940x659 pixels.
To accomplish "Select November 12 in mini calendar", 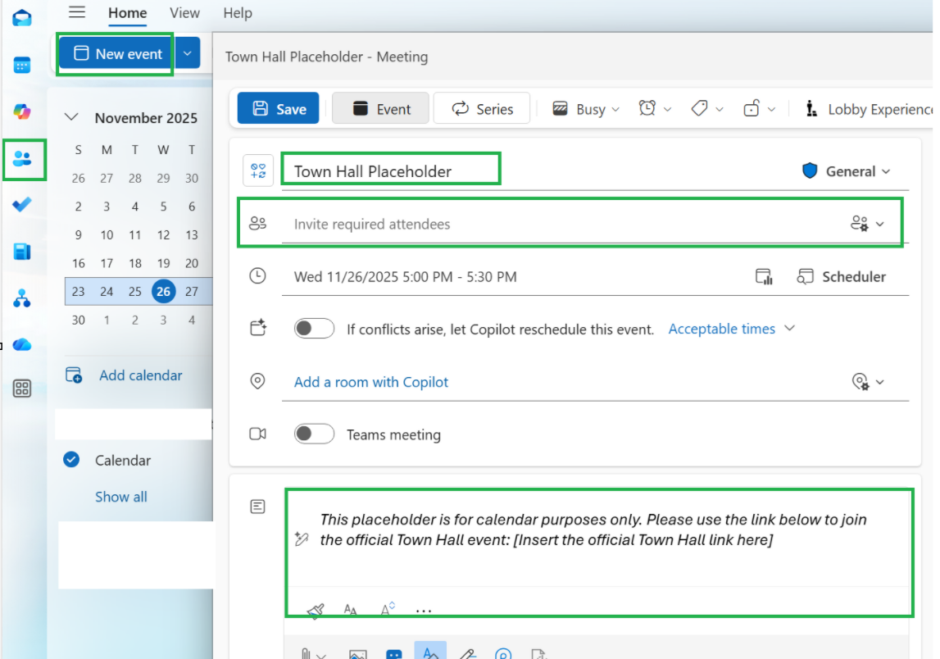I will 164,234.
